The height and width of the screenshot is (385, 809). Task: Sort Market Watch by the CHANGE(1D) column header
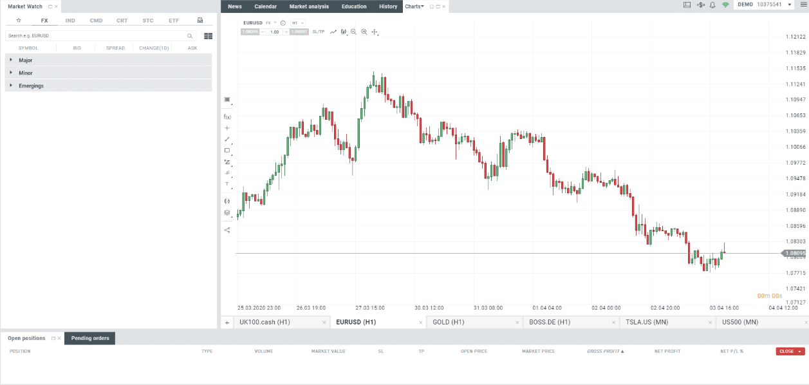(154, 48)
